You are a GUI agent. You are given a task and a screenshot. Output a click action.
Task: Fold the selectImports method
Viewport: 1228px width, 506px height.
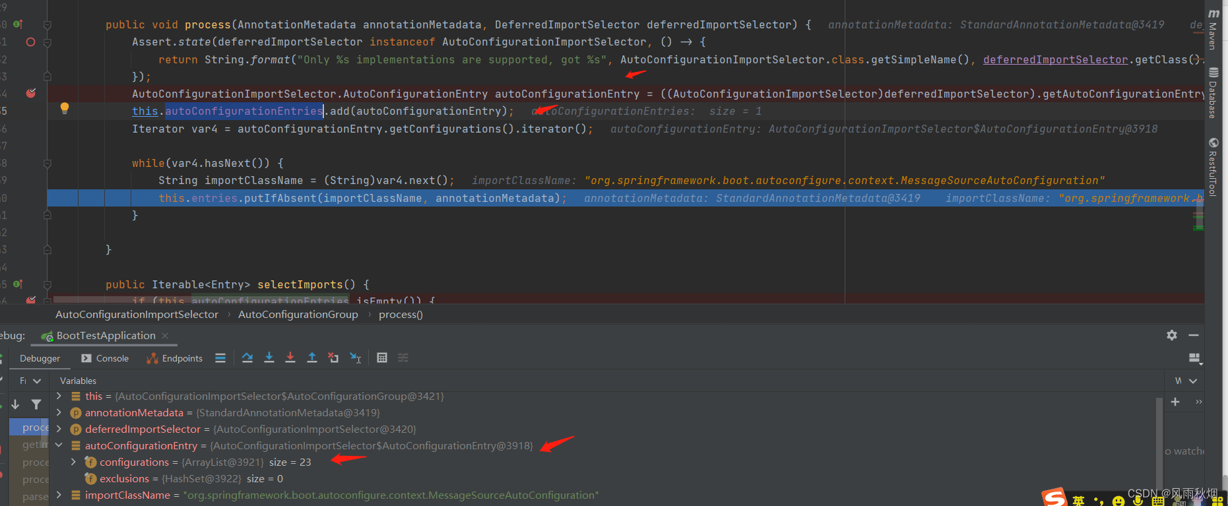pyautogui.click(x=48, y=284)
